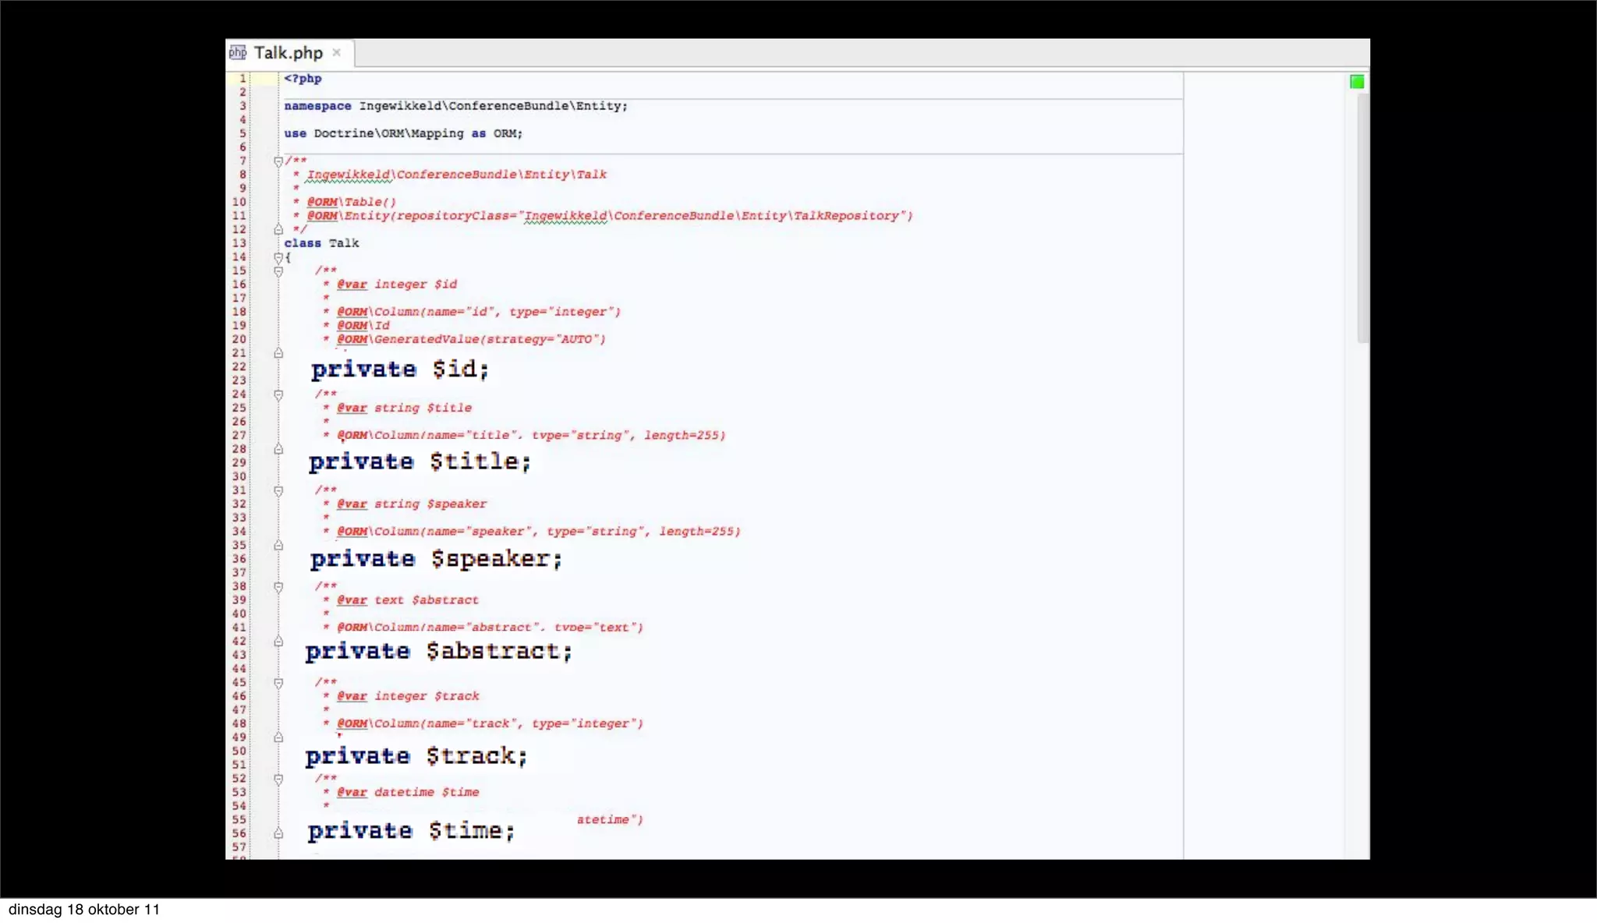This screenshot has height=923, width=1597.
Task: Collapse the $id docblock fold at line 15
Action: point(278,271)
